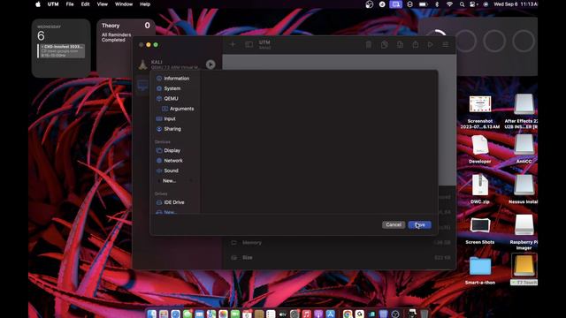Click the battery status icon
566x318 pixels.
pos(423,4)
